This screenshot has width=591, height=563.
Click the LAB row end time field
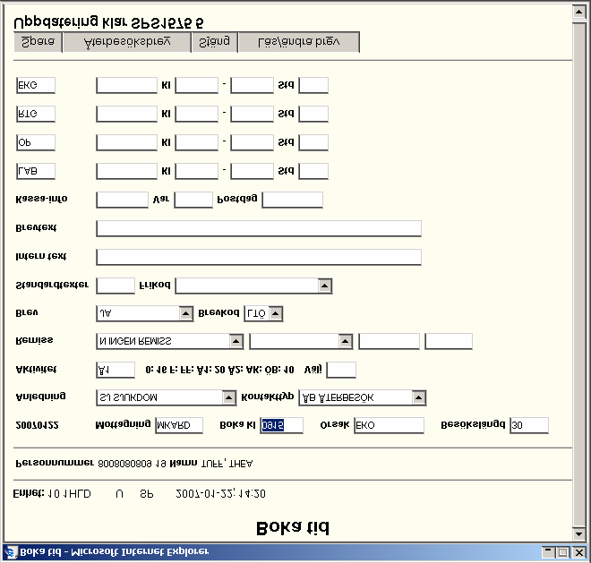tap(252, 171)
